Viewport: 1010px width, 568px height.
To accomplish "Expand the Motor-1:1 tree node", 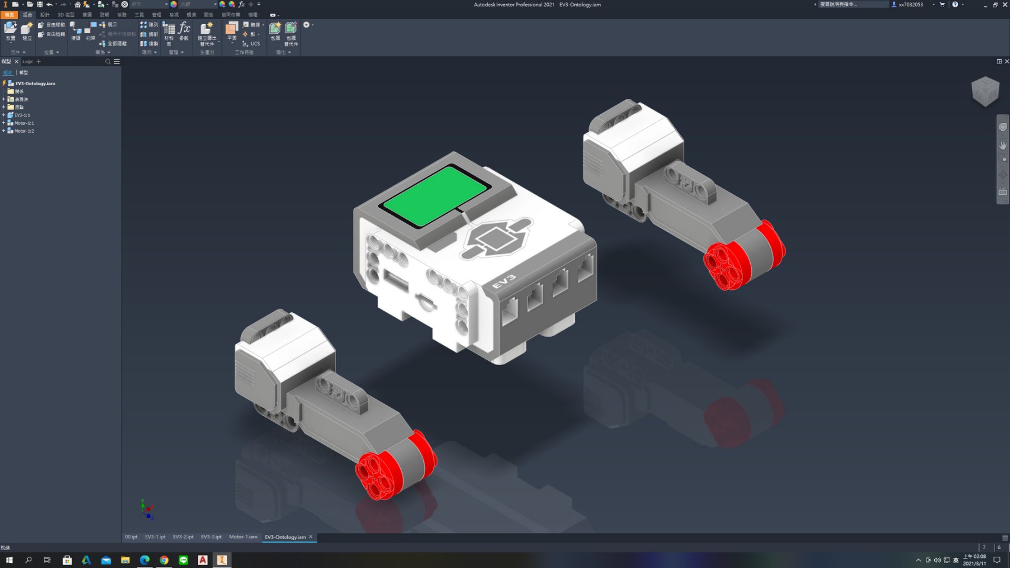I will 4,123.
